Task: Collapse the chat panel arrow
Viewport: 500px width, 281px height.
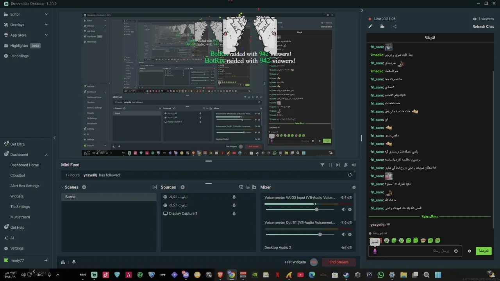Action: point(362,11)
